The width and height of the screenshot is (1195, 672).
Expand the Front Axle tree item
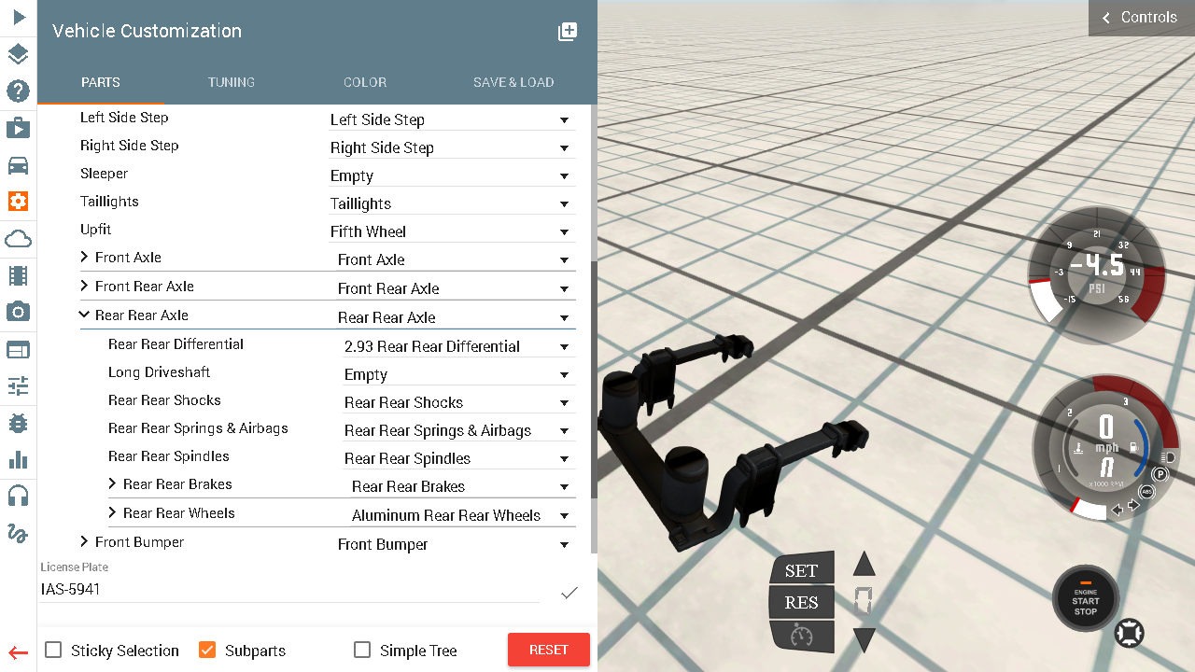point(84,258)
